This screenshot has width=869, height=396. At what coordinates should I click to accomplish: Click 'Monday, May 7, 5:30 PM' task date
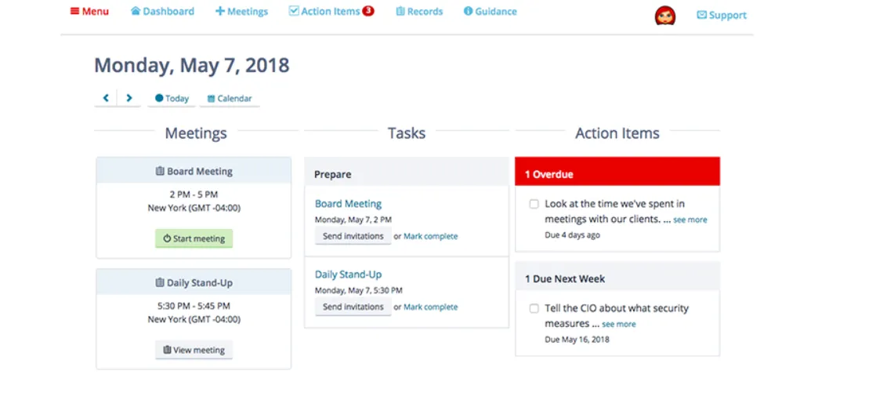point(359,290)
